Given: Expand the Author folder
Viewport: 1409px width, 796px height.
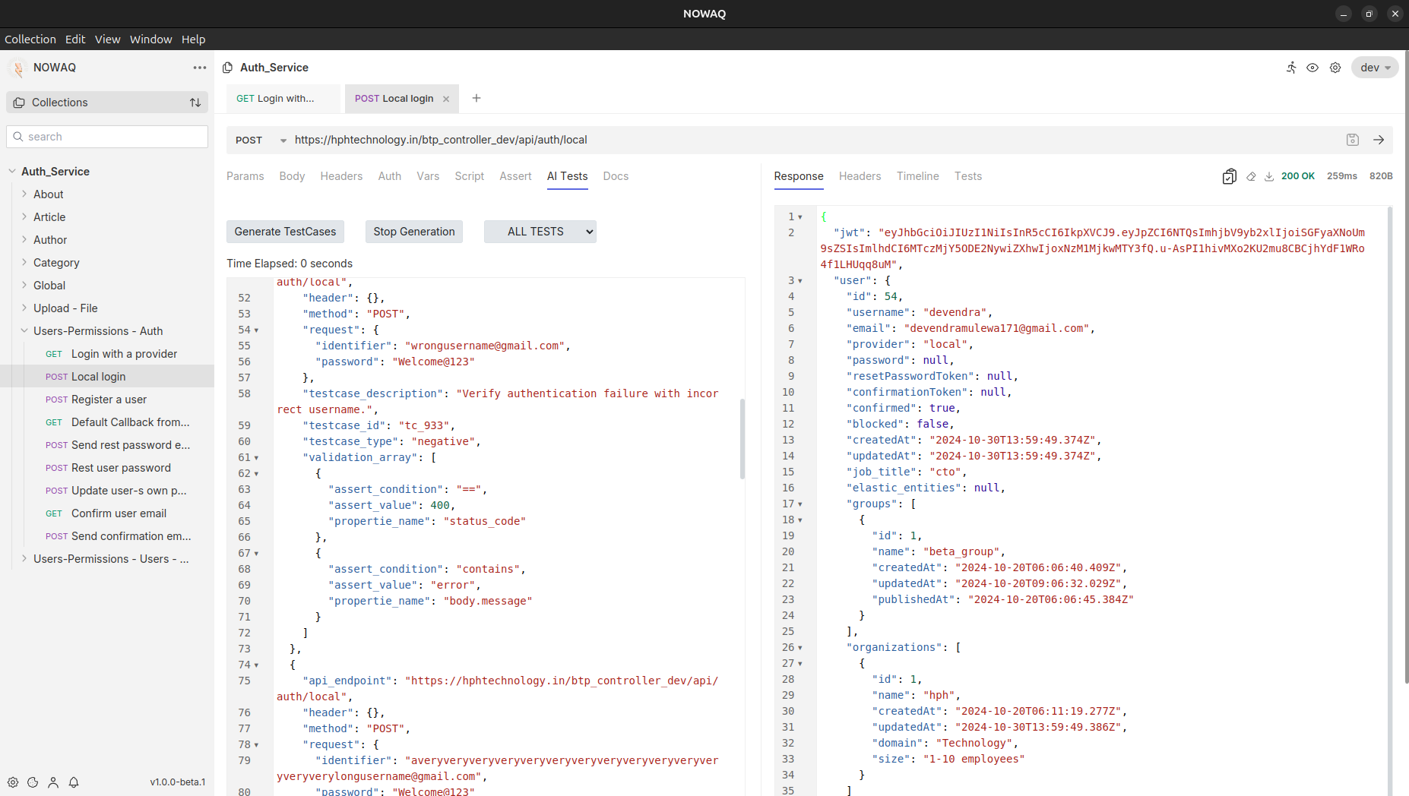Looking at the screenshot, I should pyautogui.click(x=24, y=240).
